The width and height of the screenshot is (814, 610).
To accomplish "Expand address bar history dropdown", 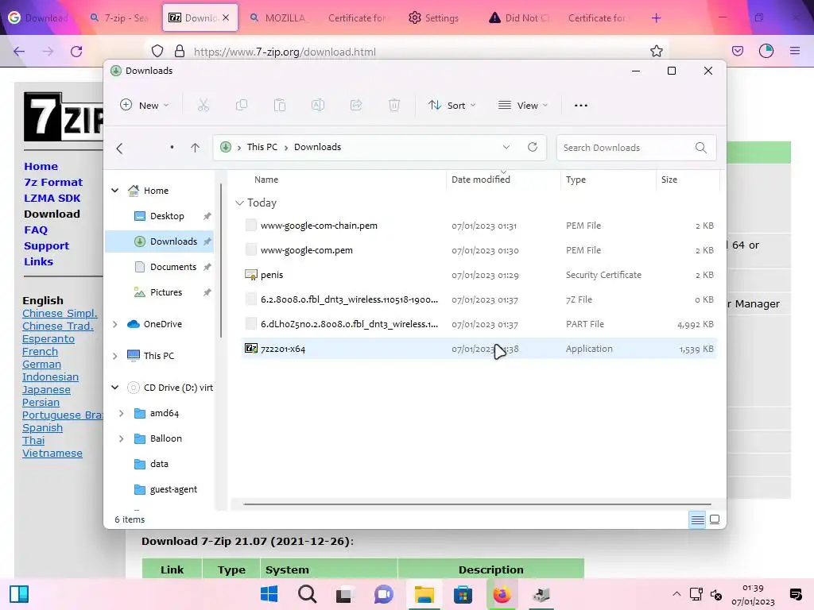I will coord(506,147).
